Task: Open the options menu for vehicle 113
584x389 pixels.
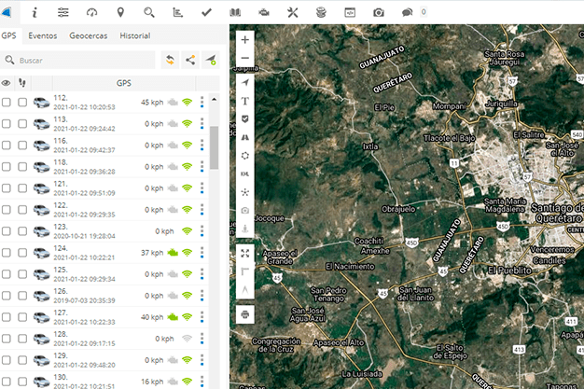Action: click(202, 124)
